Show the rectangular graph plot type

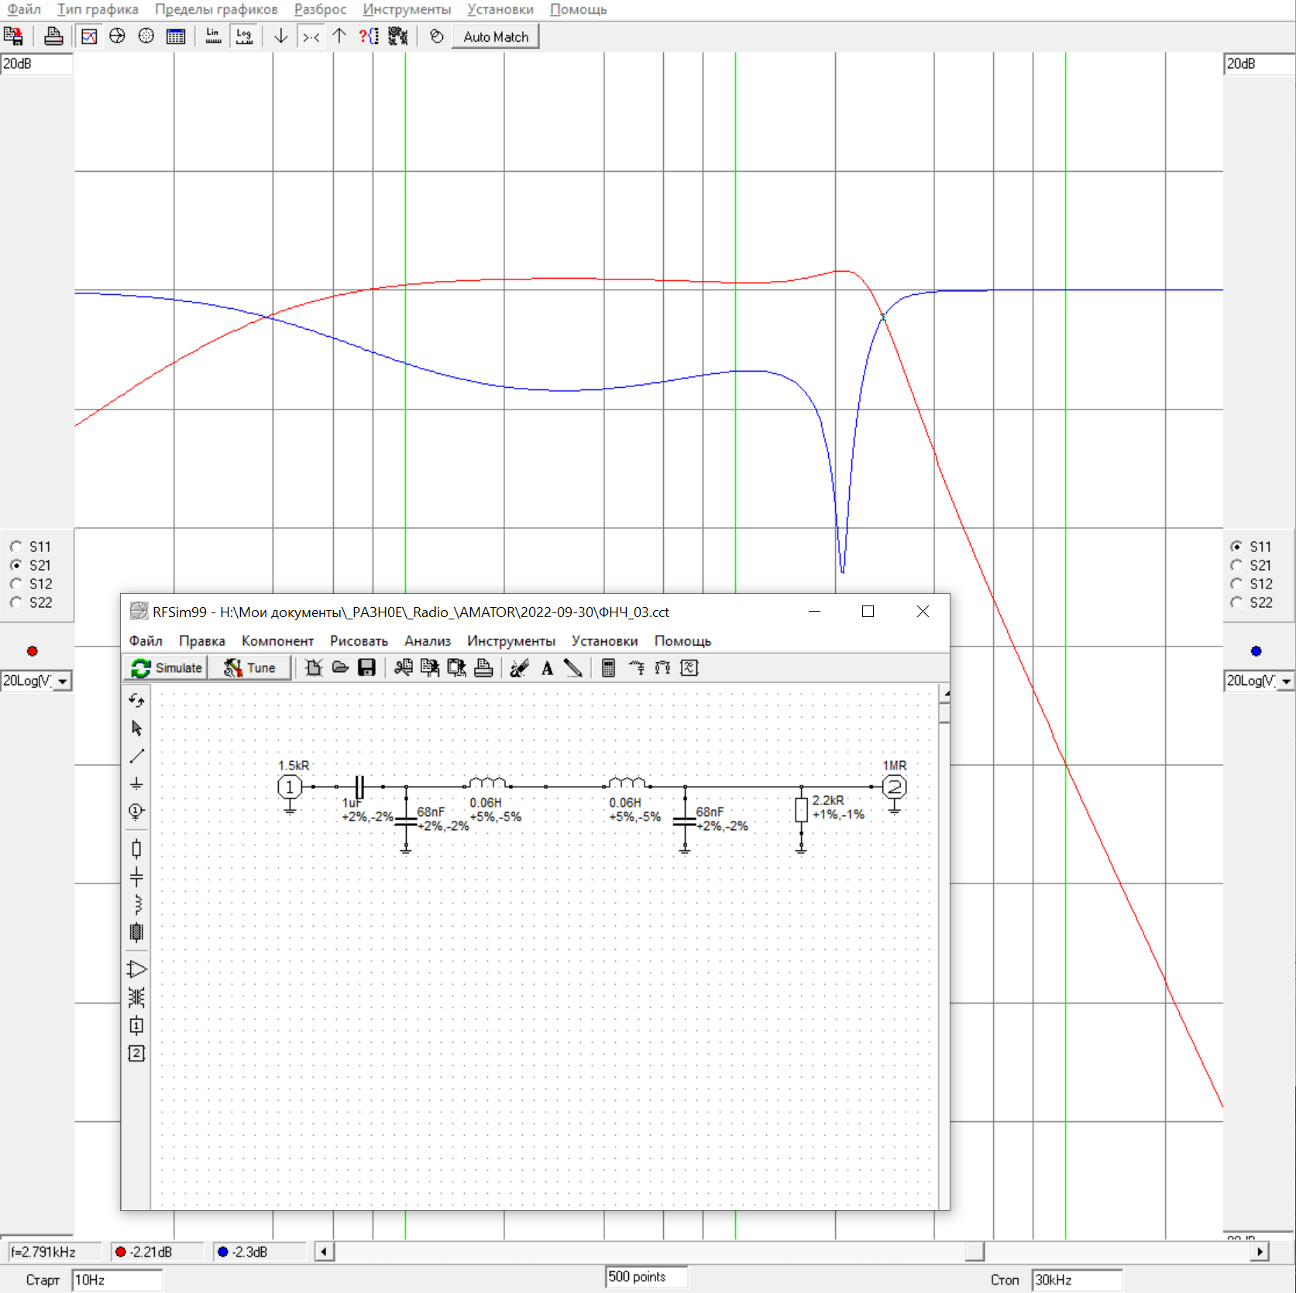pyautogui.click(x=89, y=36)
